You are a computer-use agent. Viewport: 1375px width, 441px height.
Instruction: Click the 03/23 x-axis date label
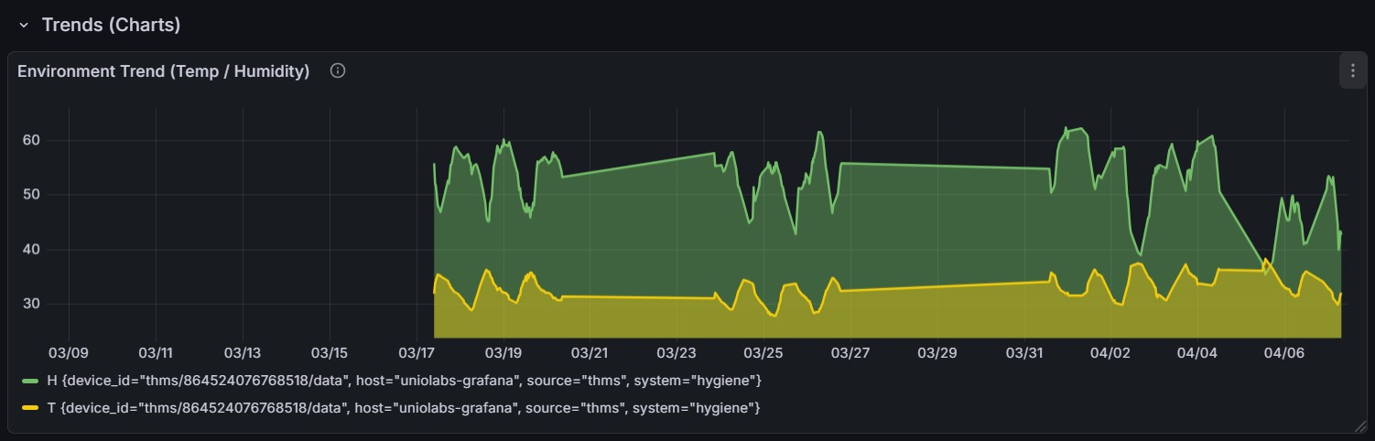677,352
